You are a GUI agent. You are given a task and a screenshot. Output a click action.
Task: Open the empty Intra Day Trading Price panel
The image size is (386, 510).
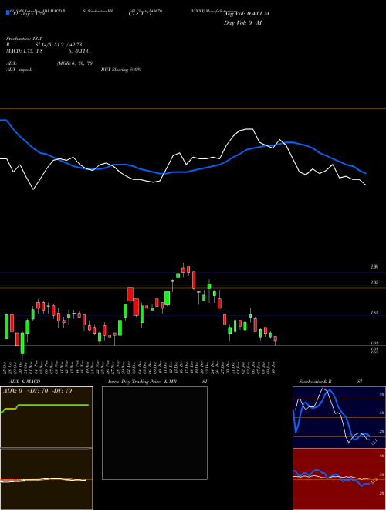pos(154,433)
